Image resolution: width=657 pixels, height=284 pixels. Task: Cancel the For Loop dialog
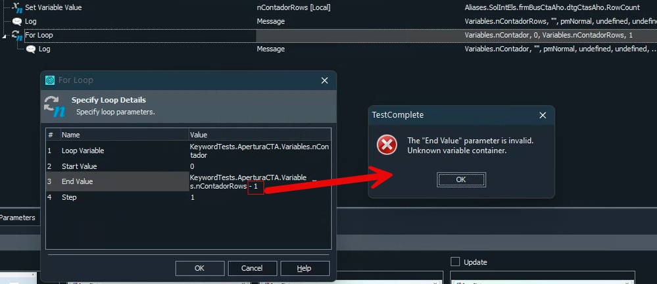(252, 268)
